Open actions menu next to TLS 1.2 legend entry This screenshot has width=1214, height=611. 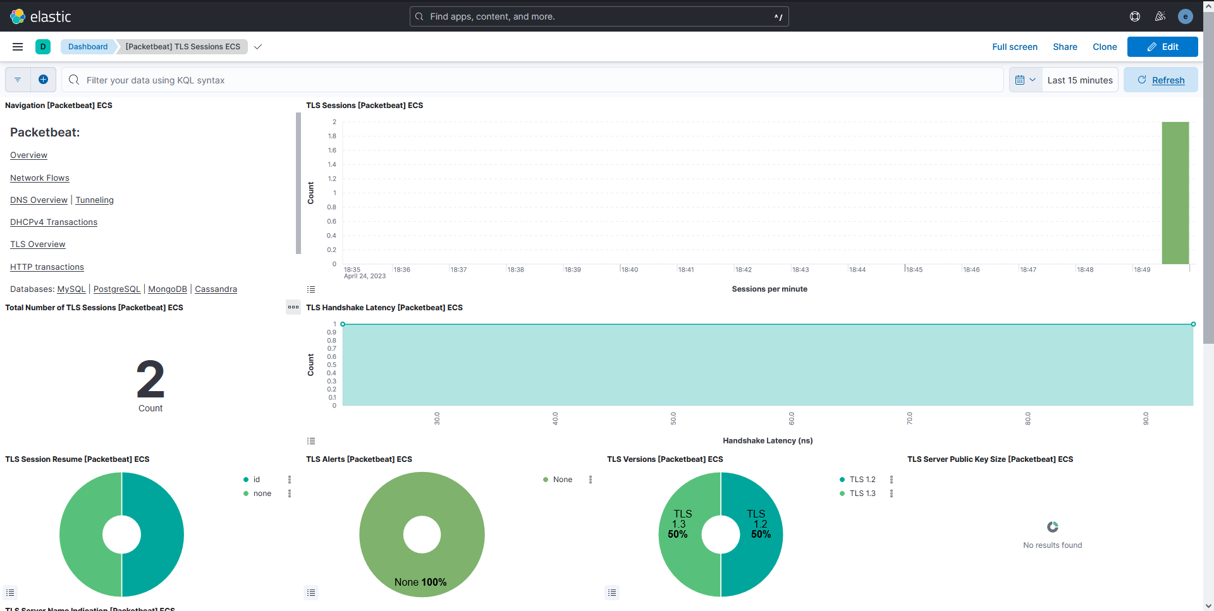click(x=891, y=479)
